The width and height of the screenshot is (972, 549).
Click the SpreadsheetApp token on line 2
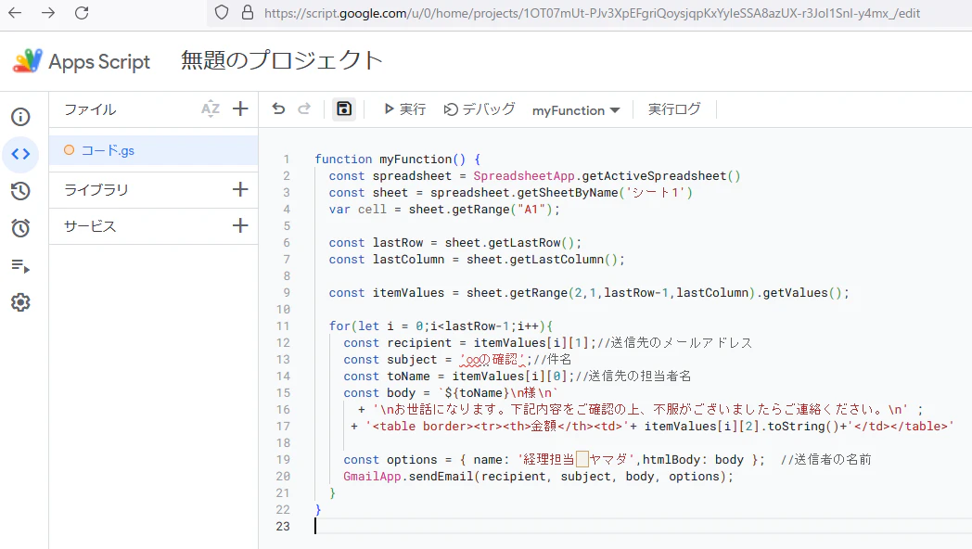point(524,176)
